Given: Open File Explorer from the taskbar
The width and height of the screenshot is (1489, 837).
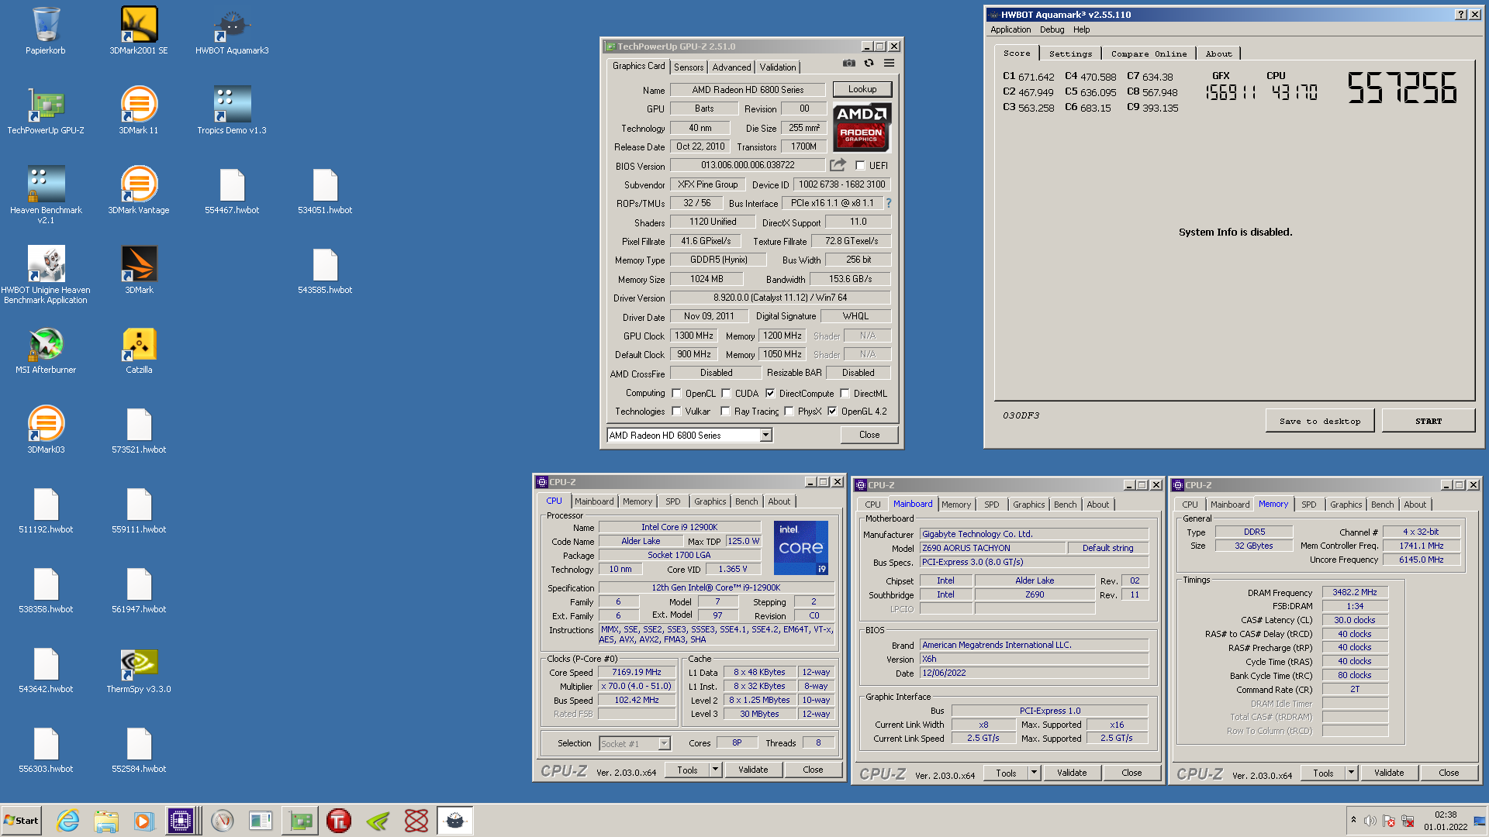Looking at the screenshot, I should pyautogui.click(x=106, y=821).
